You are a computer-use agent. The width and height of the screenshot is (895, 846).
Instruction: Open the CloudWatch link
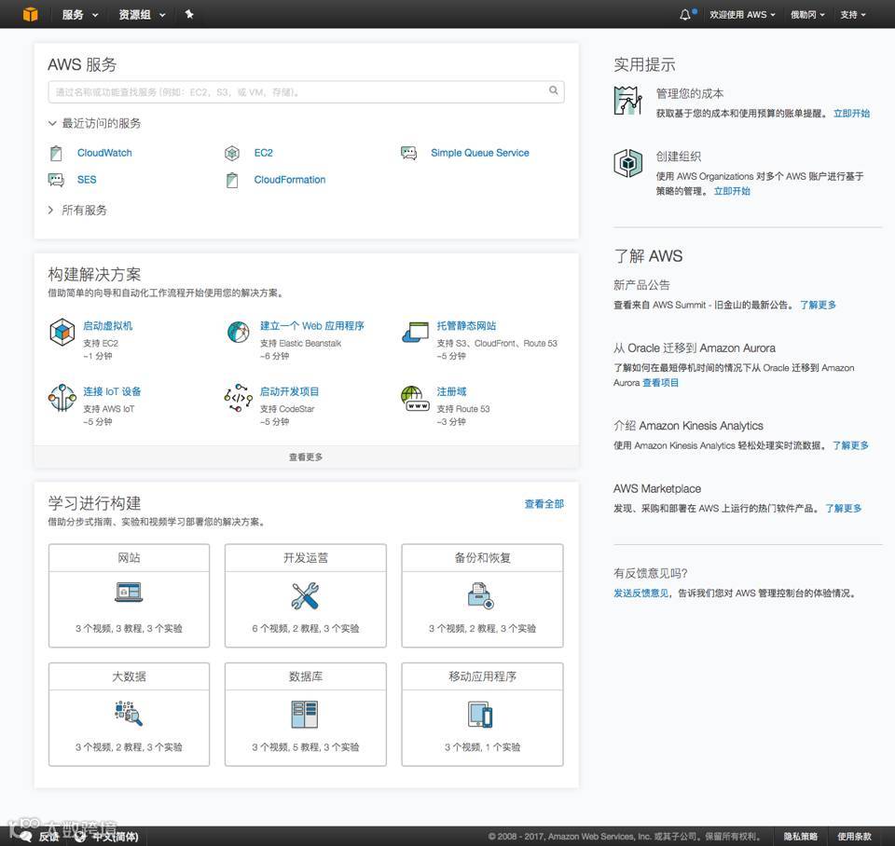104,153
